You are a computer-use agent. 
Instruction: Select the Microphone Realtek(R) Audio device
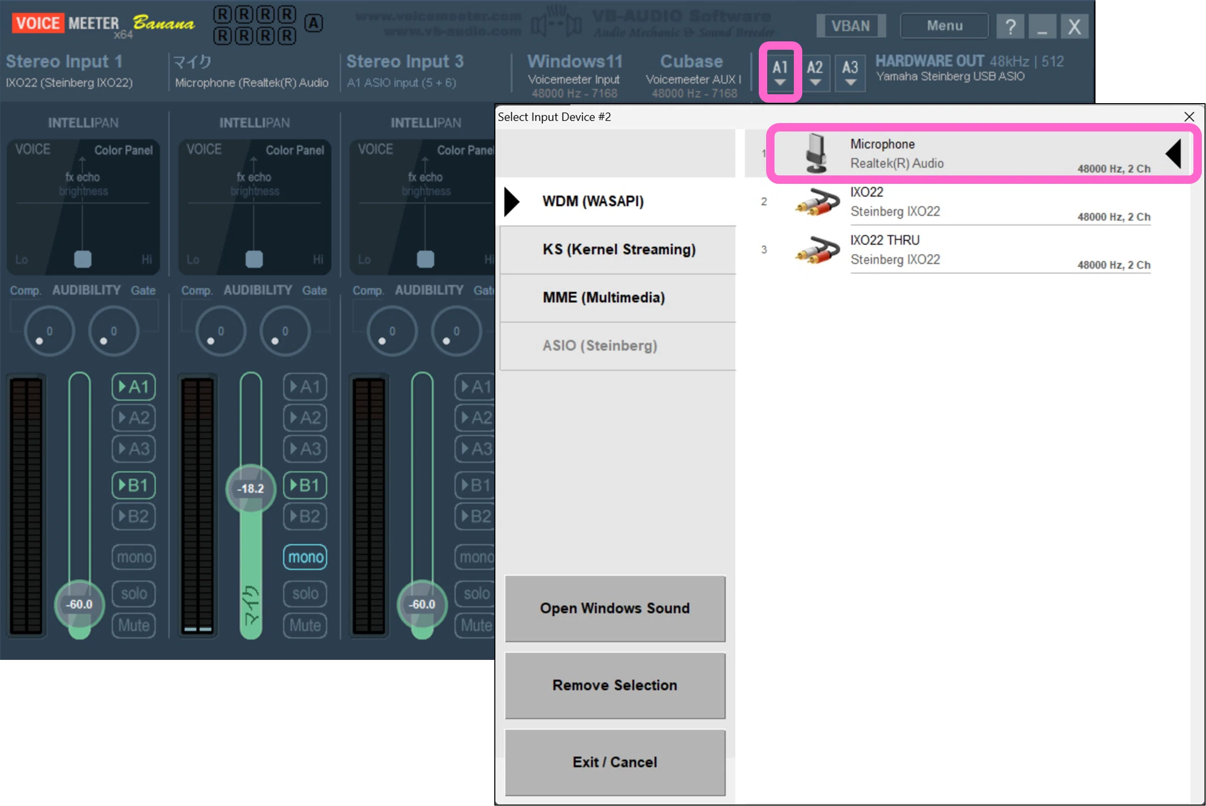click(x=983, y=153)
